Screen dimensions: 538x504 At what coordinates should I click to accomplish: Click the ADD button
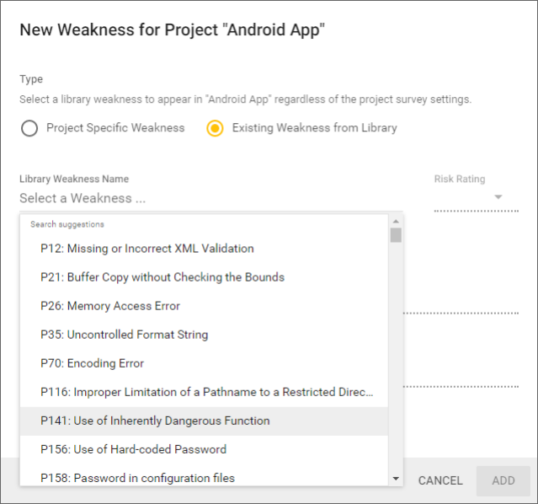503,480
